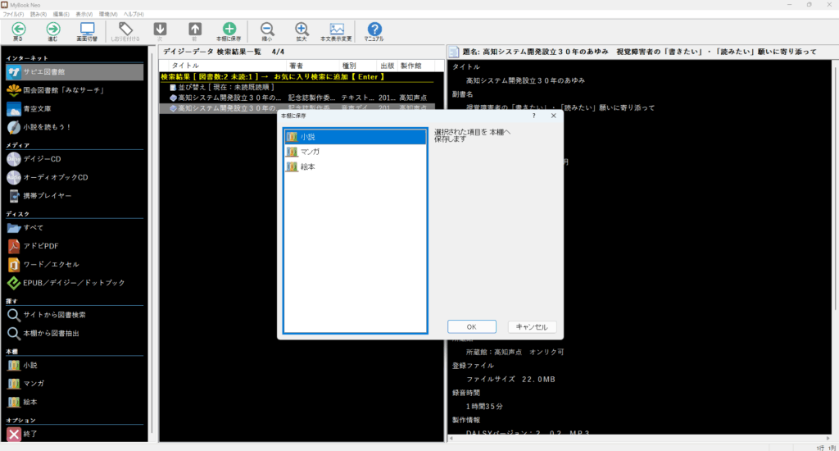This screenshot has height=451, width=839.
Task: Click the 拡大 zoom in icon
Action: (302, 31)
